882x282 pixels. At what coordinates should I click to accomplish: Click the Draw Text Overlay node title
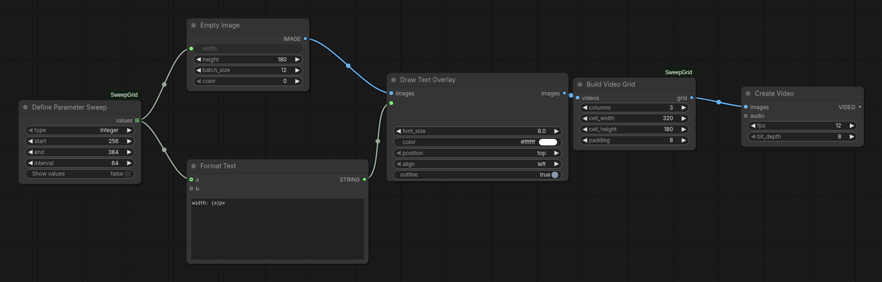(x=428, y=80)
